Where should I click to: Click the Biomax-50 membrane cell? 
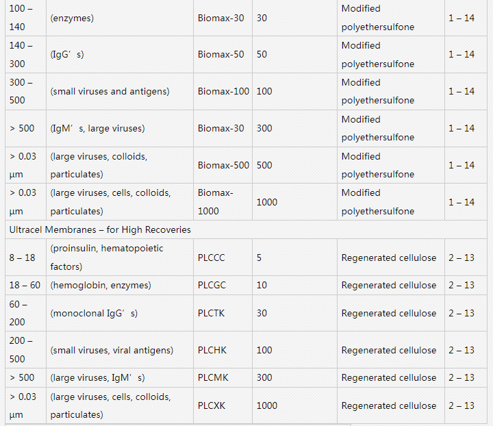pos(220,55)
